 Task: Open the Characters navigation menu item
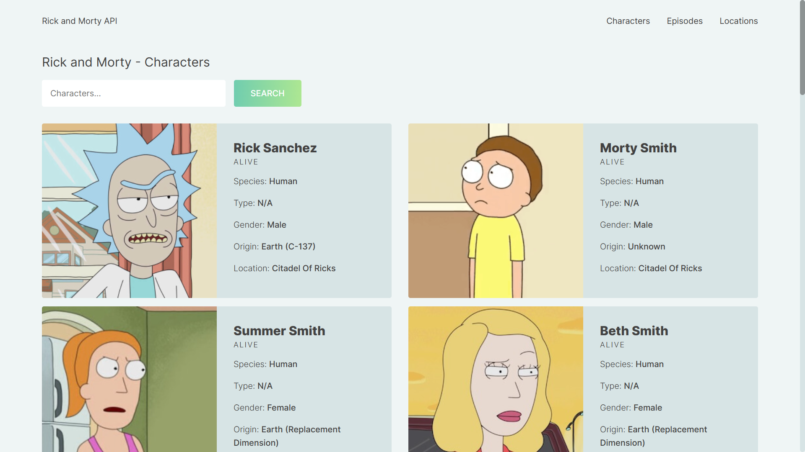(x=628, y=21)
